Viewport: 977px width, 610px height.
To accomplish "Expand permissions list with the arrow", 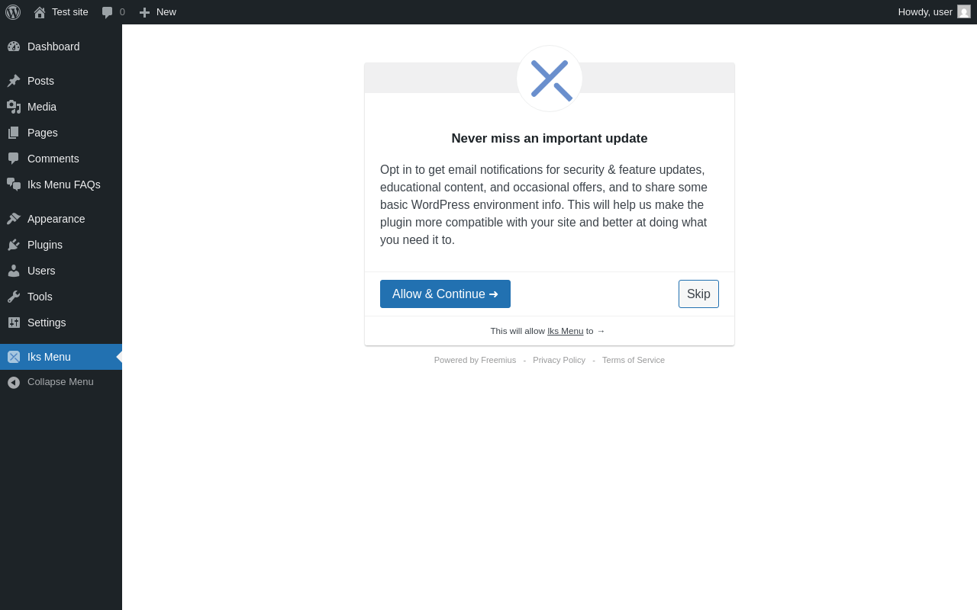I will (601, 331).
